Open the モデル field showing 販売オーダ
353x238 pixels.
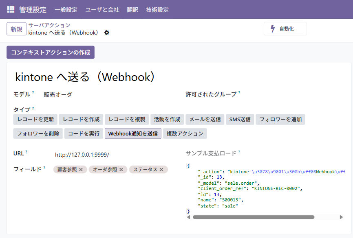[x=58, y=95]
